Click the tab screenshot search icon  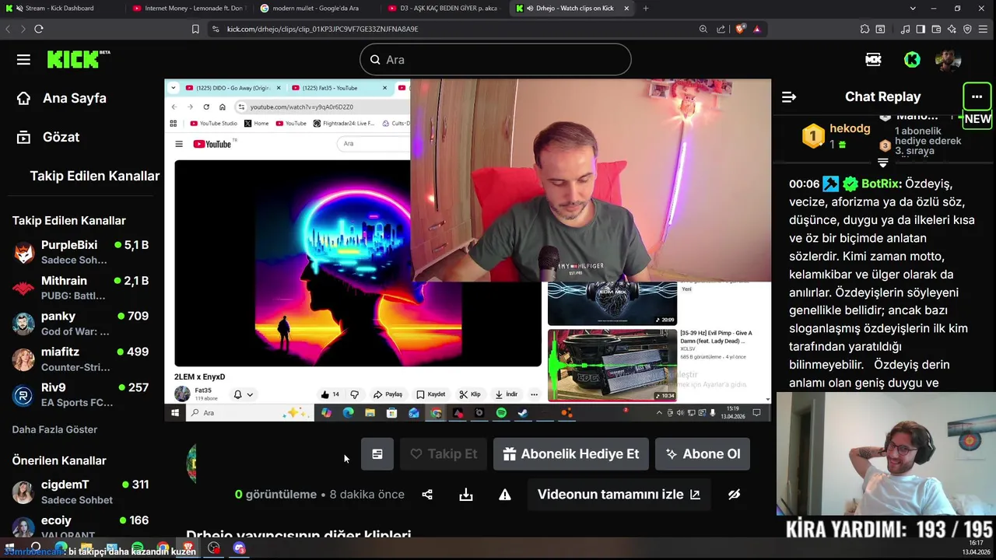[x=880, y=29]
